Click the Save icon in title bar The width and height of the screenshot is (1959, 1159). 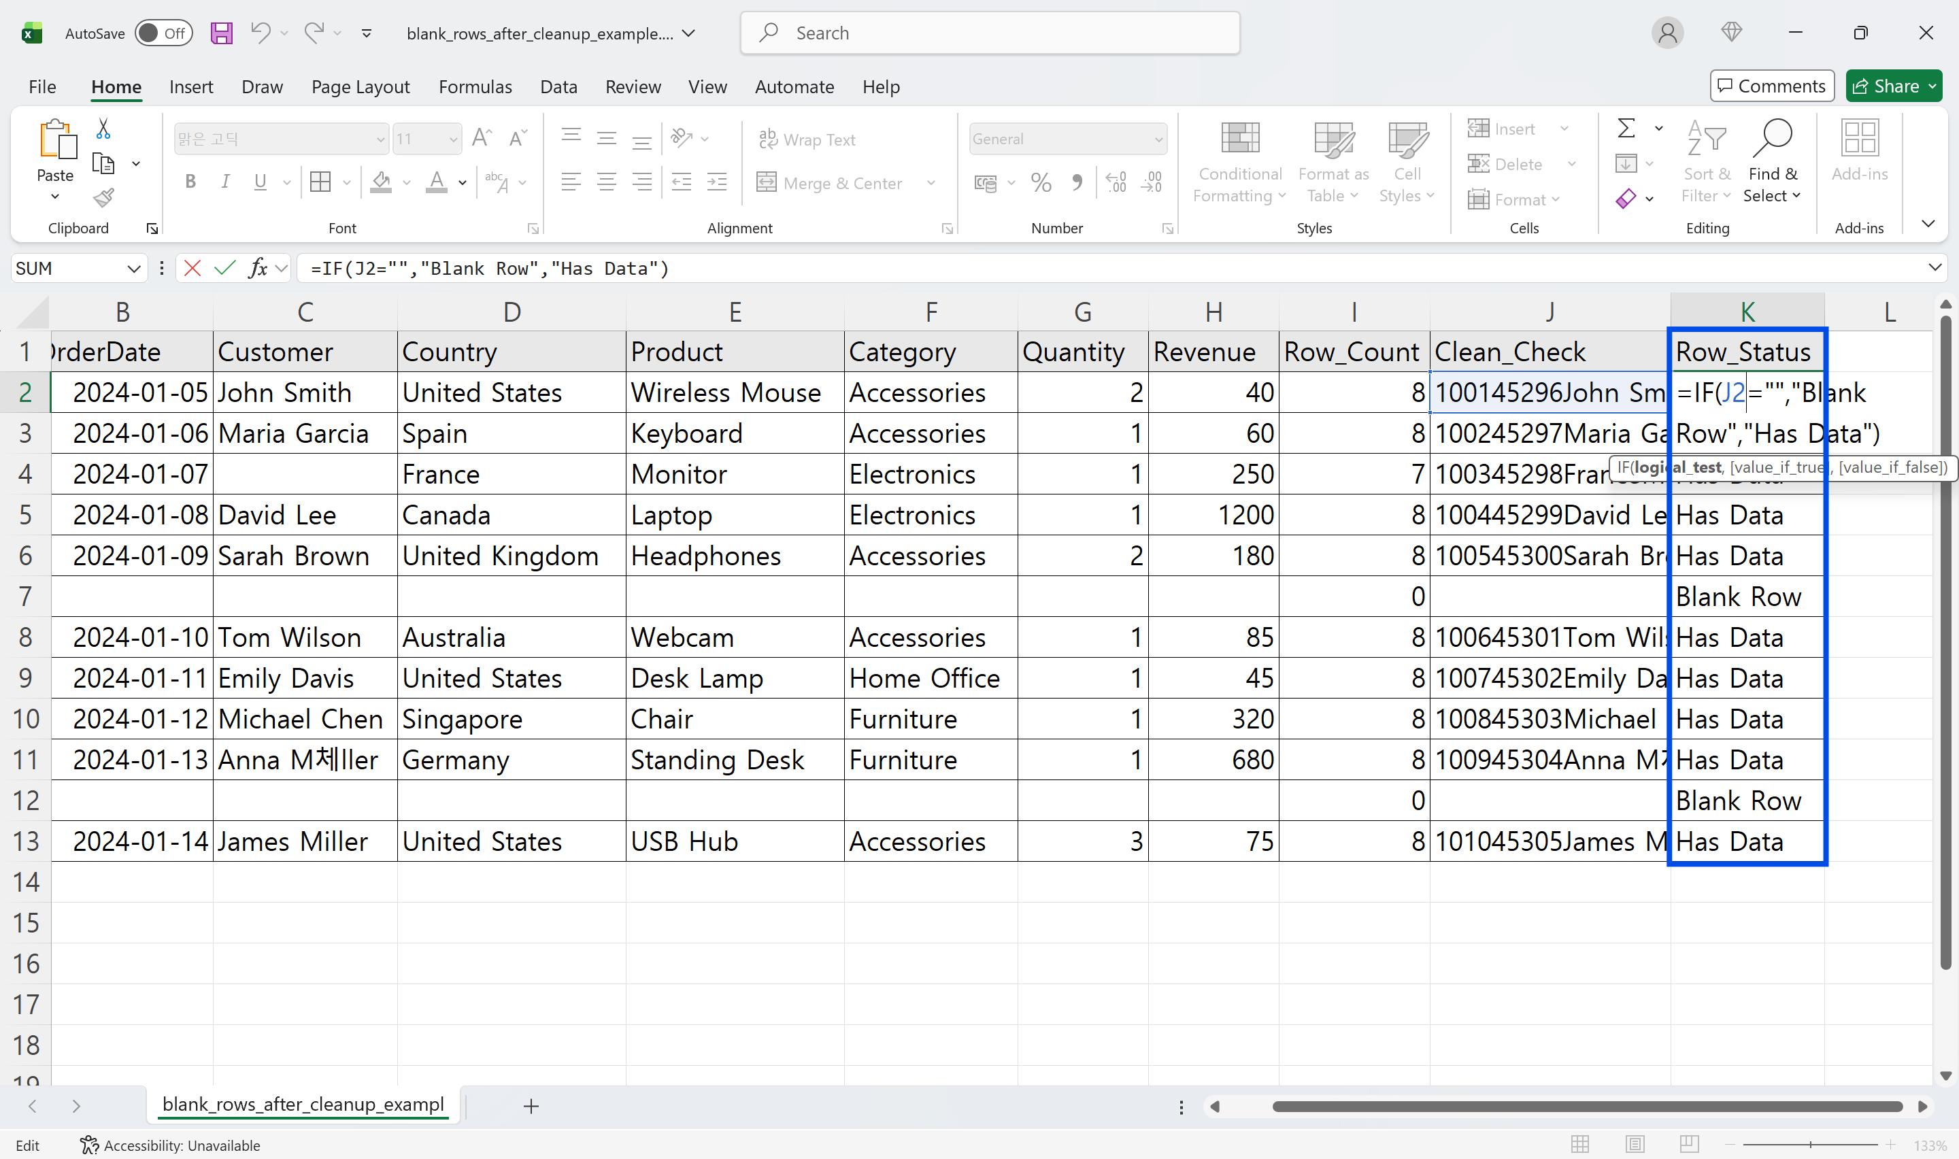[222, 33]
